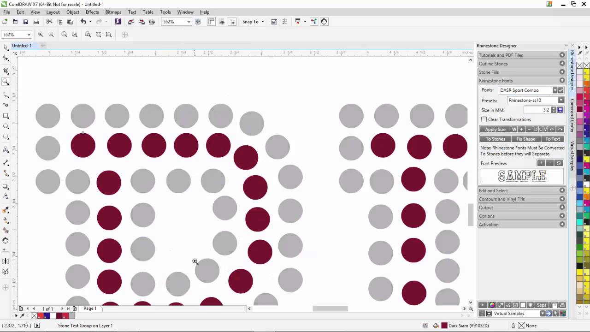590x332 pixels.
Task: Click the C button in size row
Action: (x=540, y=130)
